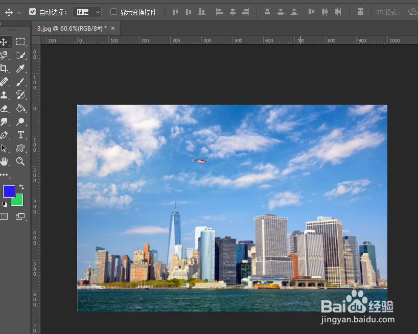Click the helicopter in the canvas image
This screenshot has height=334, width=418.
pos(199,160)
